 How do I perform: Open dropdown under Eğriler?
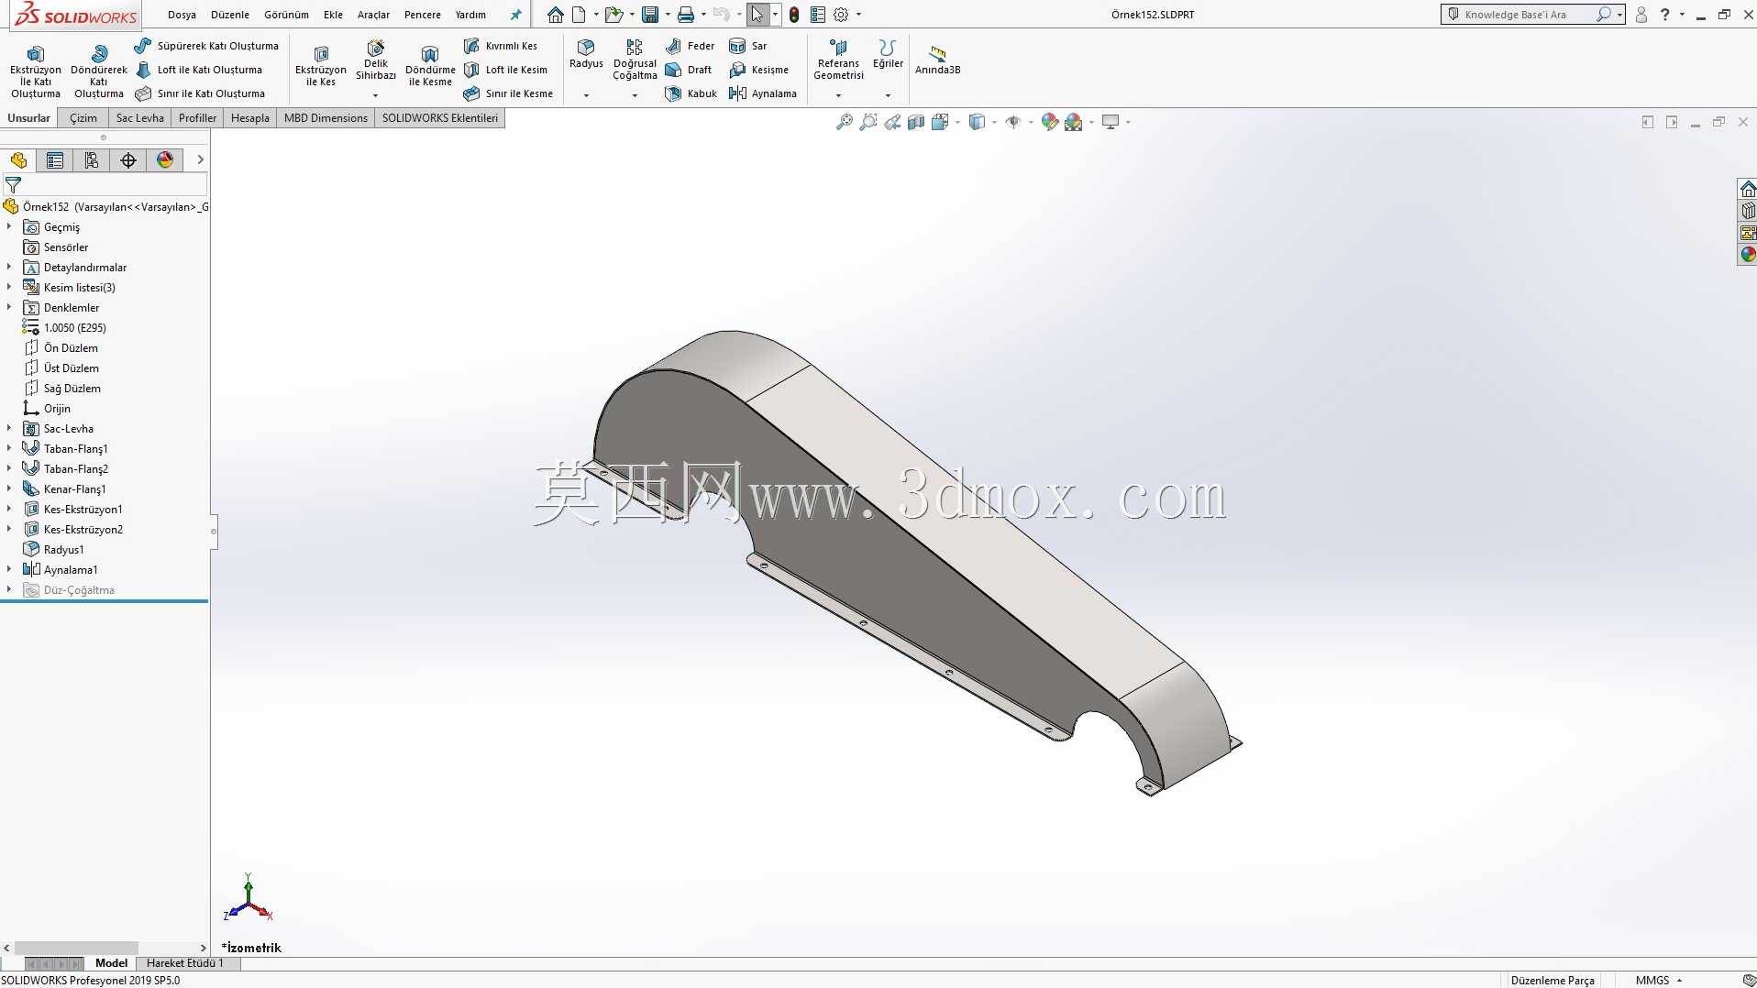pos(888,95)
